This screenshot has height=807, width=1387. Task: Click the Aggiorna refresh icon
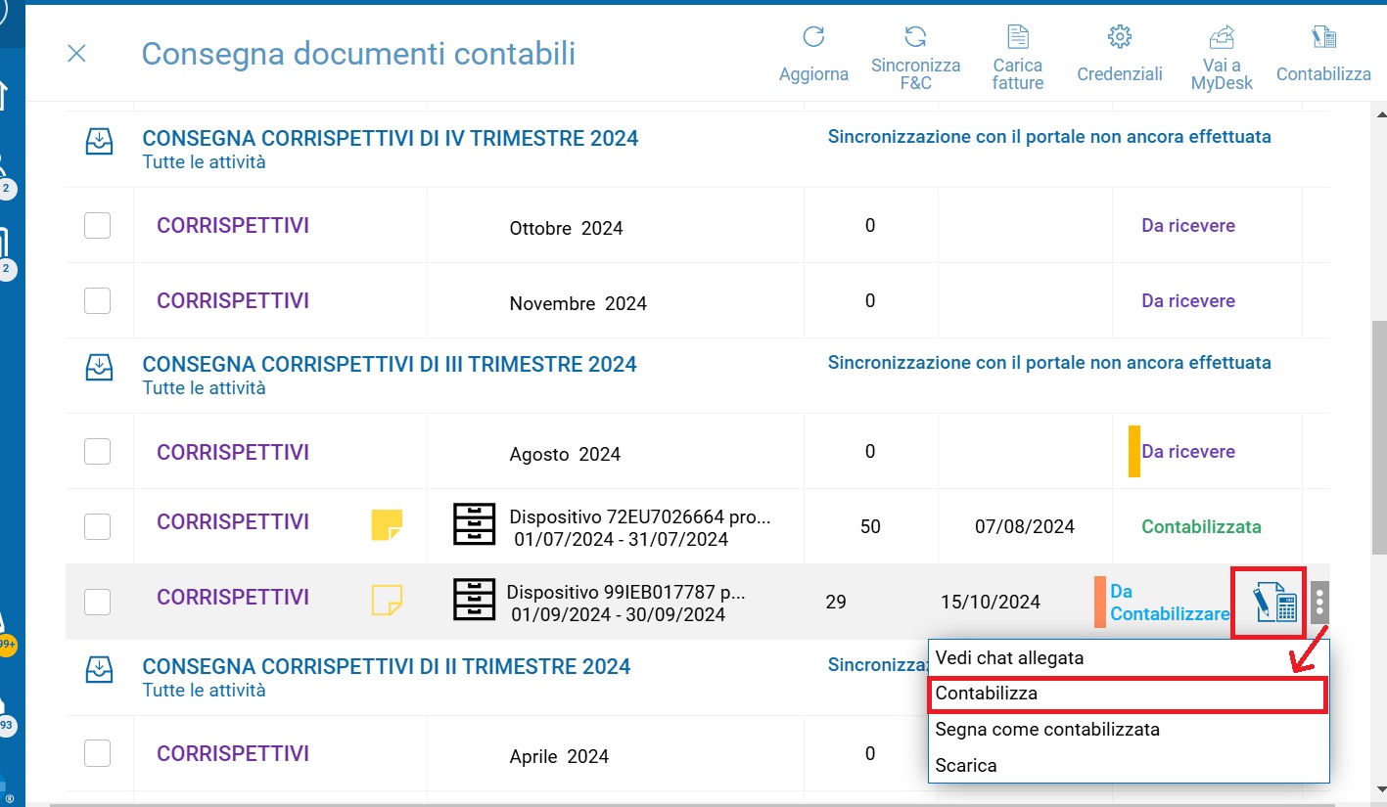tap(813, 38)
